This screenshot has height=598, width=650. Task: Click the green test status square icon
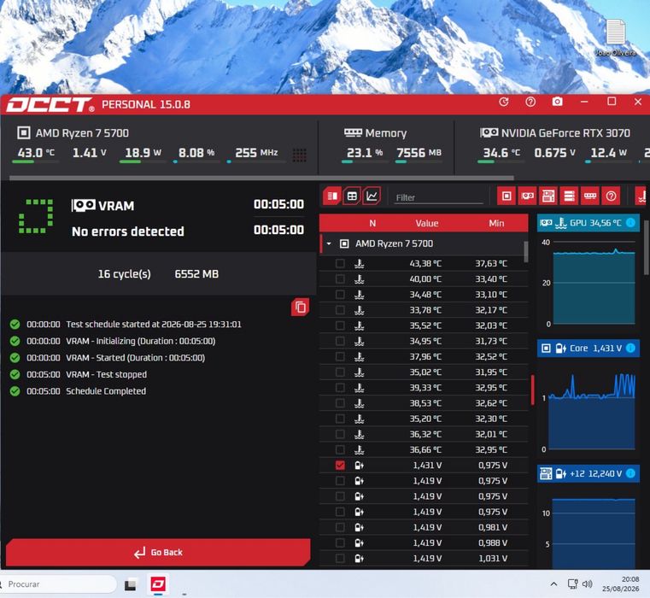(36, 216)
